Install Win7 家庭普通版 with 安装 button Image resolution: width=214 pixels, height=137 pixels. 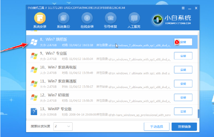click(183, 84)
